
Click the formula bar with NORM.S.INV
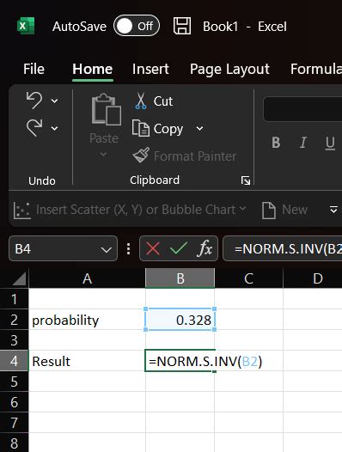(283, 248)
